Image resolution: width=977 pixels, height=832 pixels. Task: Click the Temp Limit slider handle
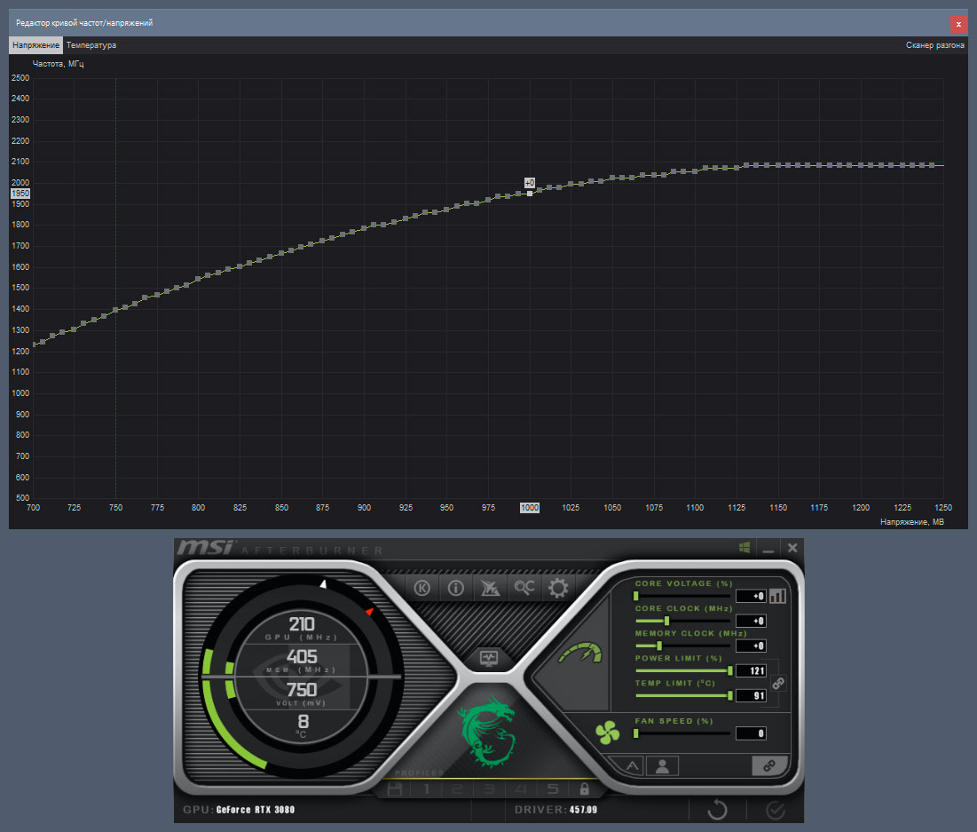tap(729, 696)
